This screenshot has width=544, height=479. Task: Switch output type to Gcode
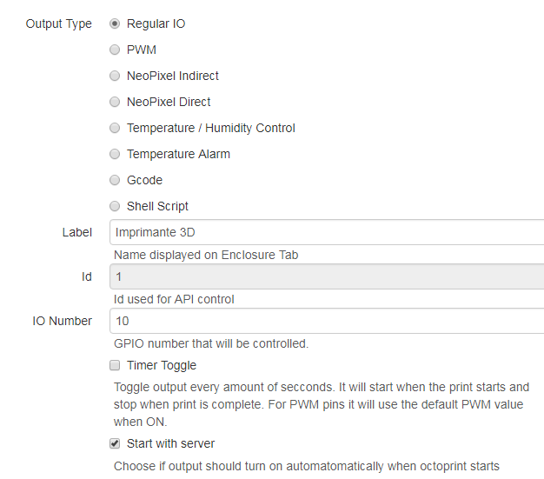115,180
